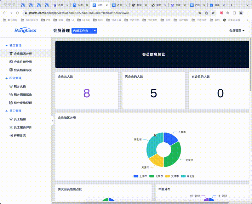Open the browser extensions puzzle icon
Image resolution: width=252 pixels, height=204 pixels.
[x=228, y=13]
